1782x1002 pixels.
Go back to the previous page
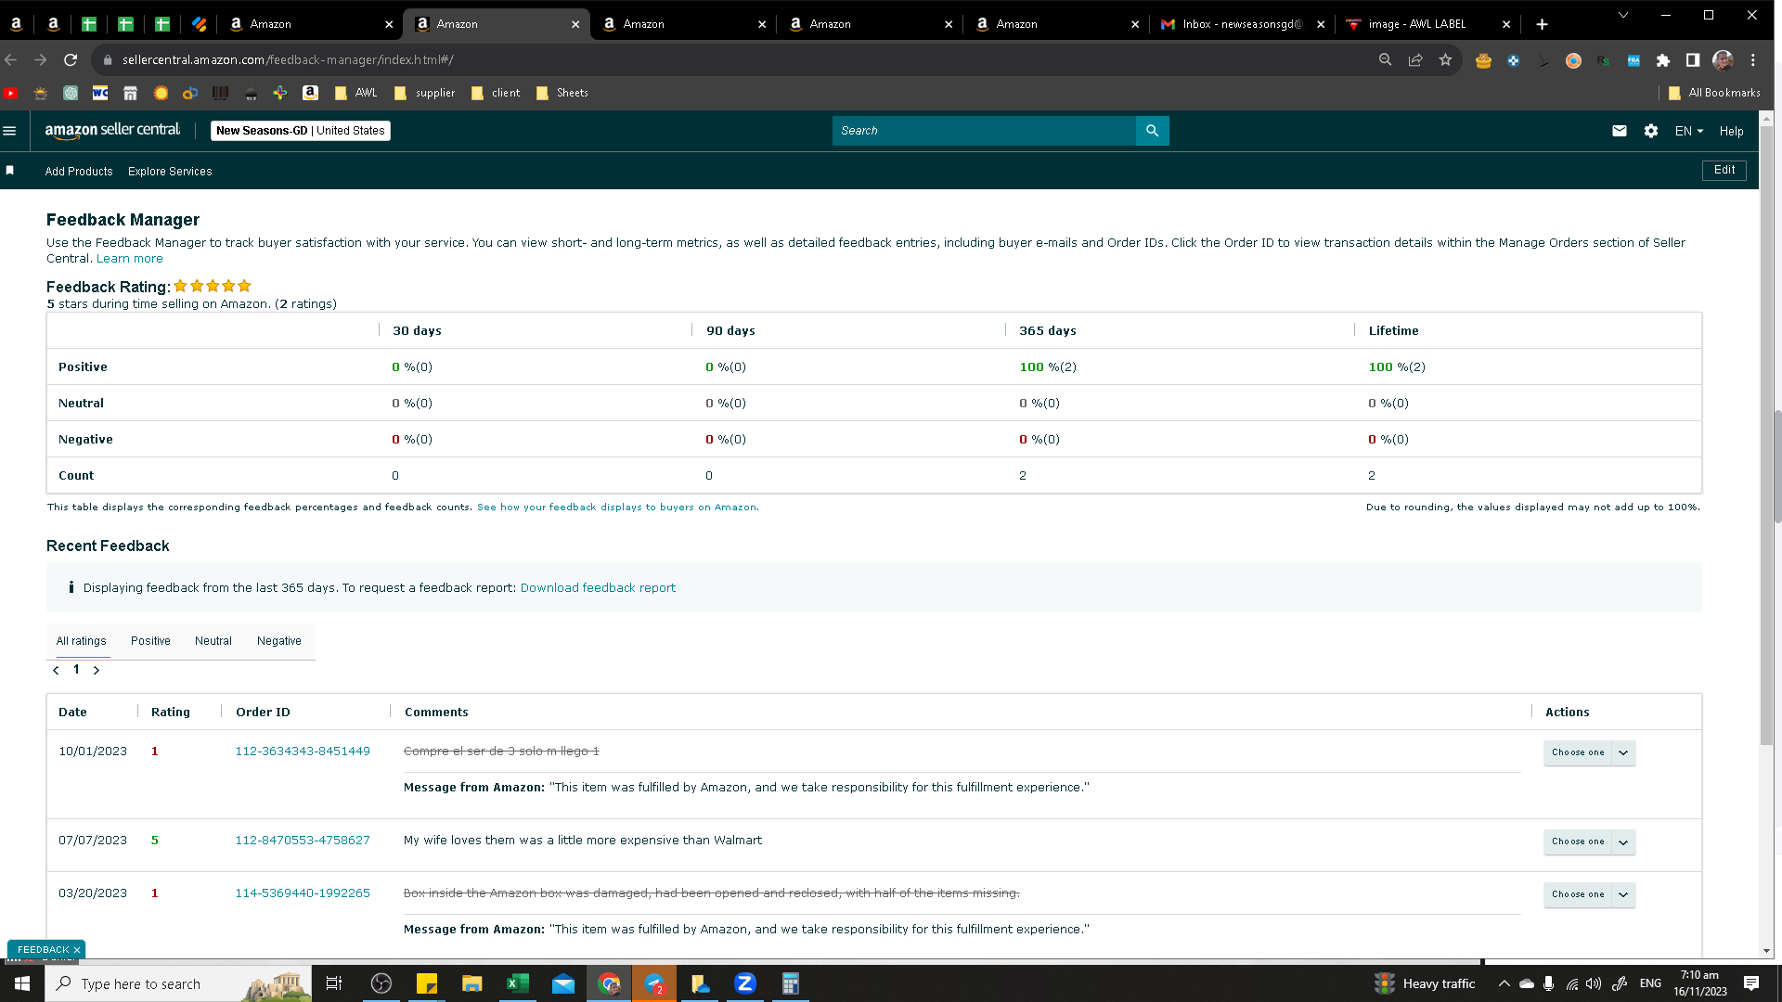[11, 59]
